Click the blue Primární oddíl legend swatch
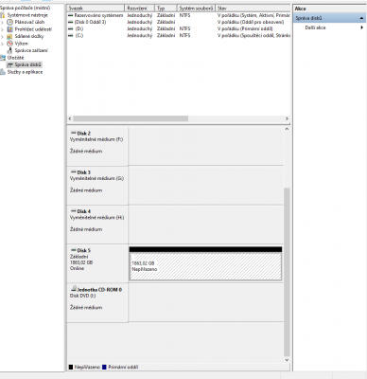 [x=105, y=367]
